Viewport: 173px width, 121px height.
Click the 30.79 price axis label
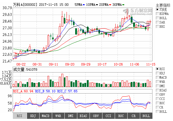click(x=7, y=8)
